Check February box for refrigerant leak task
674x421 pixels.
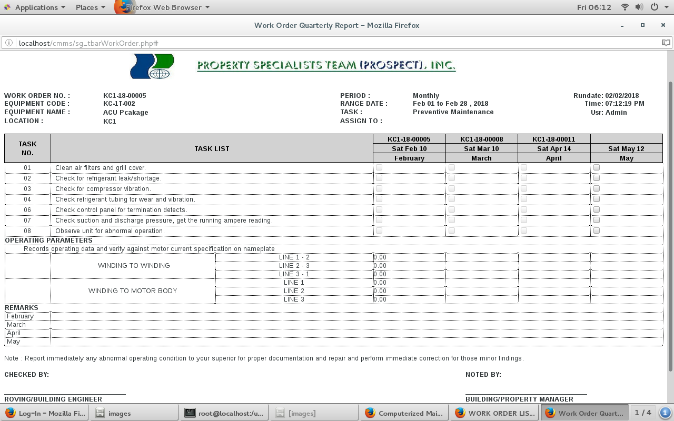click(379, 178)
